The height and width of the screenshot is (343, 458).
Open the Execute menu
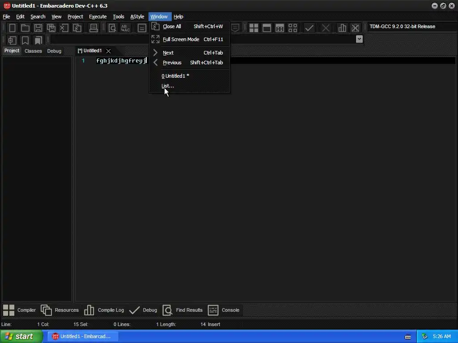98,17
